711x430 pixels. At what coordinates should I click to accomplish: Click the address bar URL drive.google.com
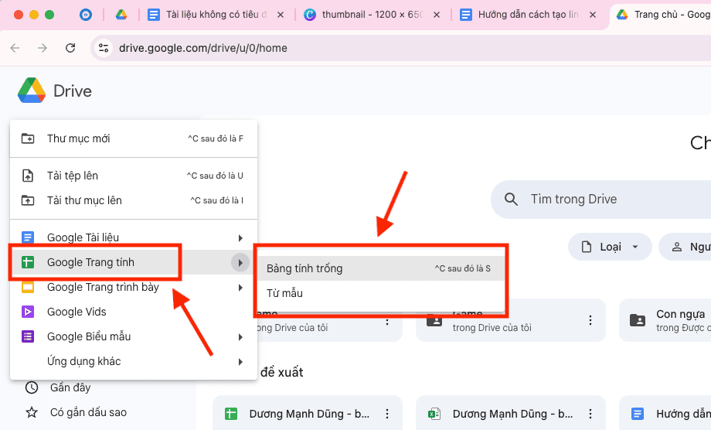[202, 48]
